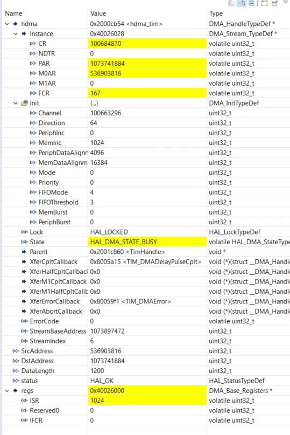The image size is (290, 435).
Task: Click the Instance value 0x40026028
Action: pyautogui.click(x=107, y=34)
